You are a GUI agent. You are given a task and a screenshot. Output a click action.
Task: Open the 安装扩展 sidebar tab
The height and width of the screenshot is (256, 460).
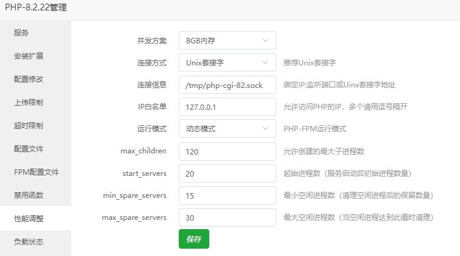[35, 56]
